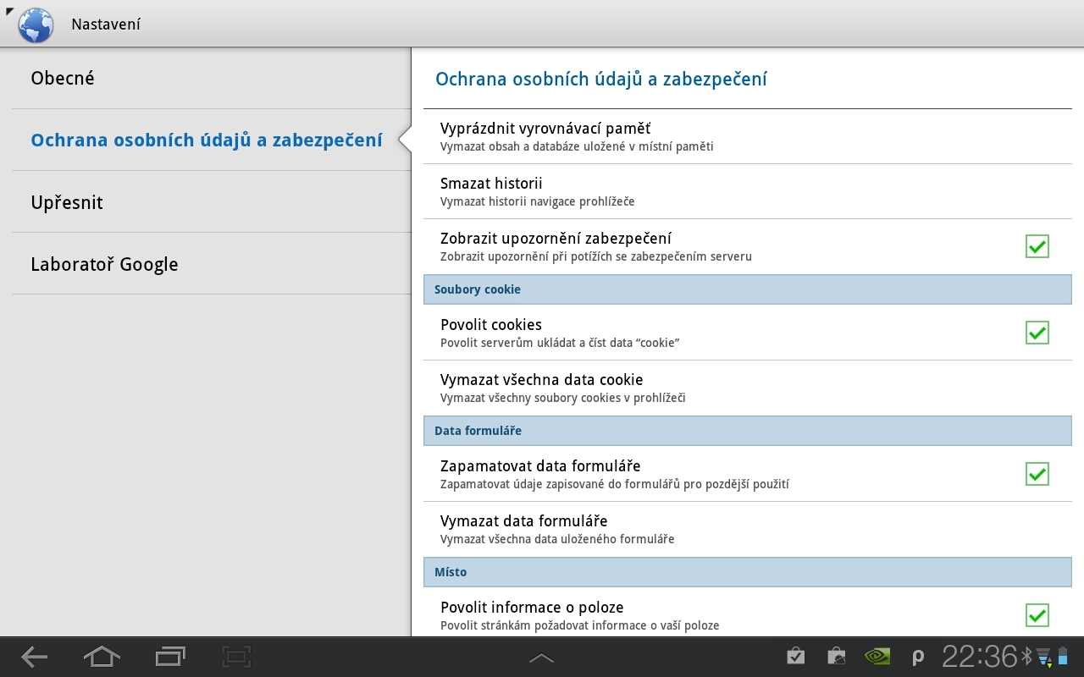Disable Zapamatovat data formuláře
1084x677 pixels.
1037,474
